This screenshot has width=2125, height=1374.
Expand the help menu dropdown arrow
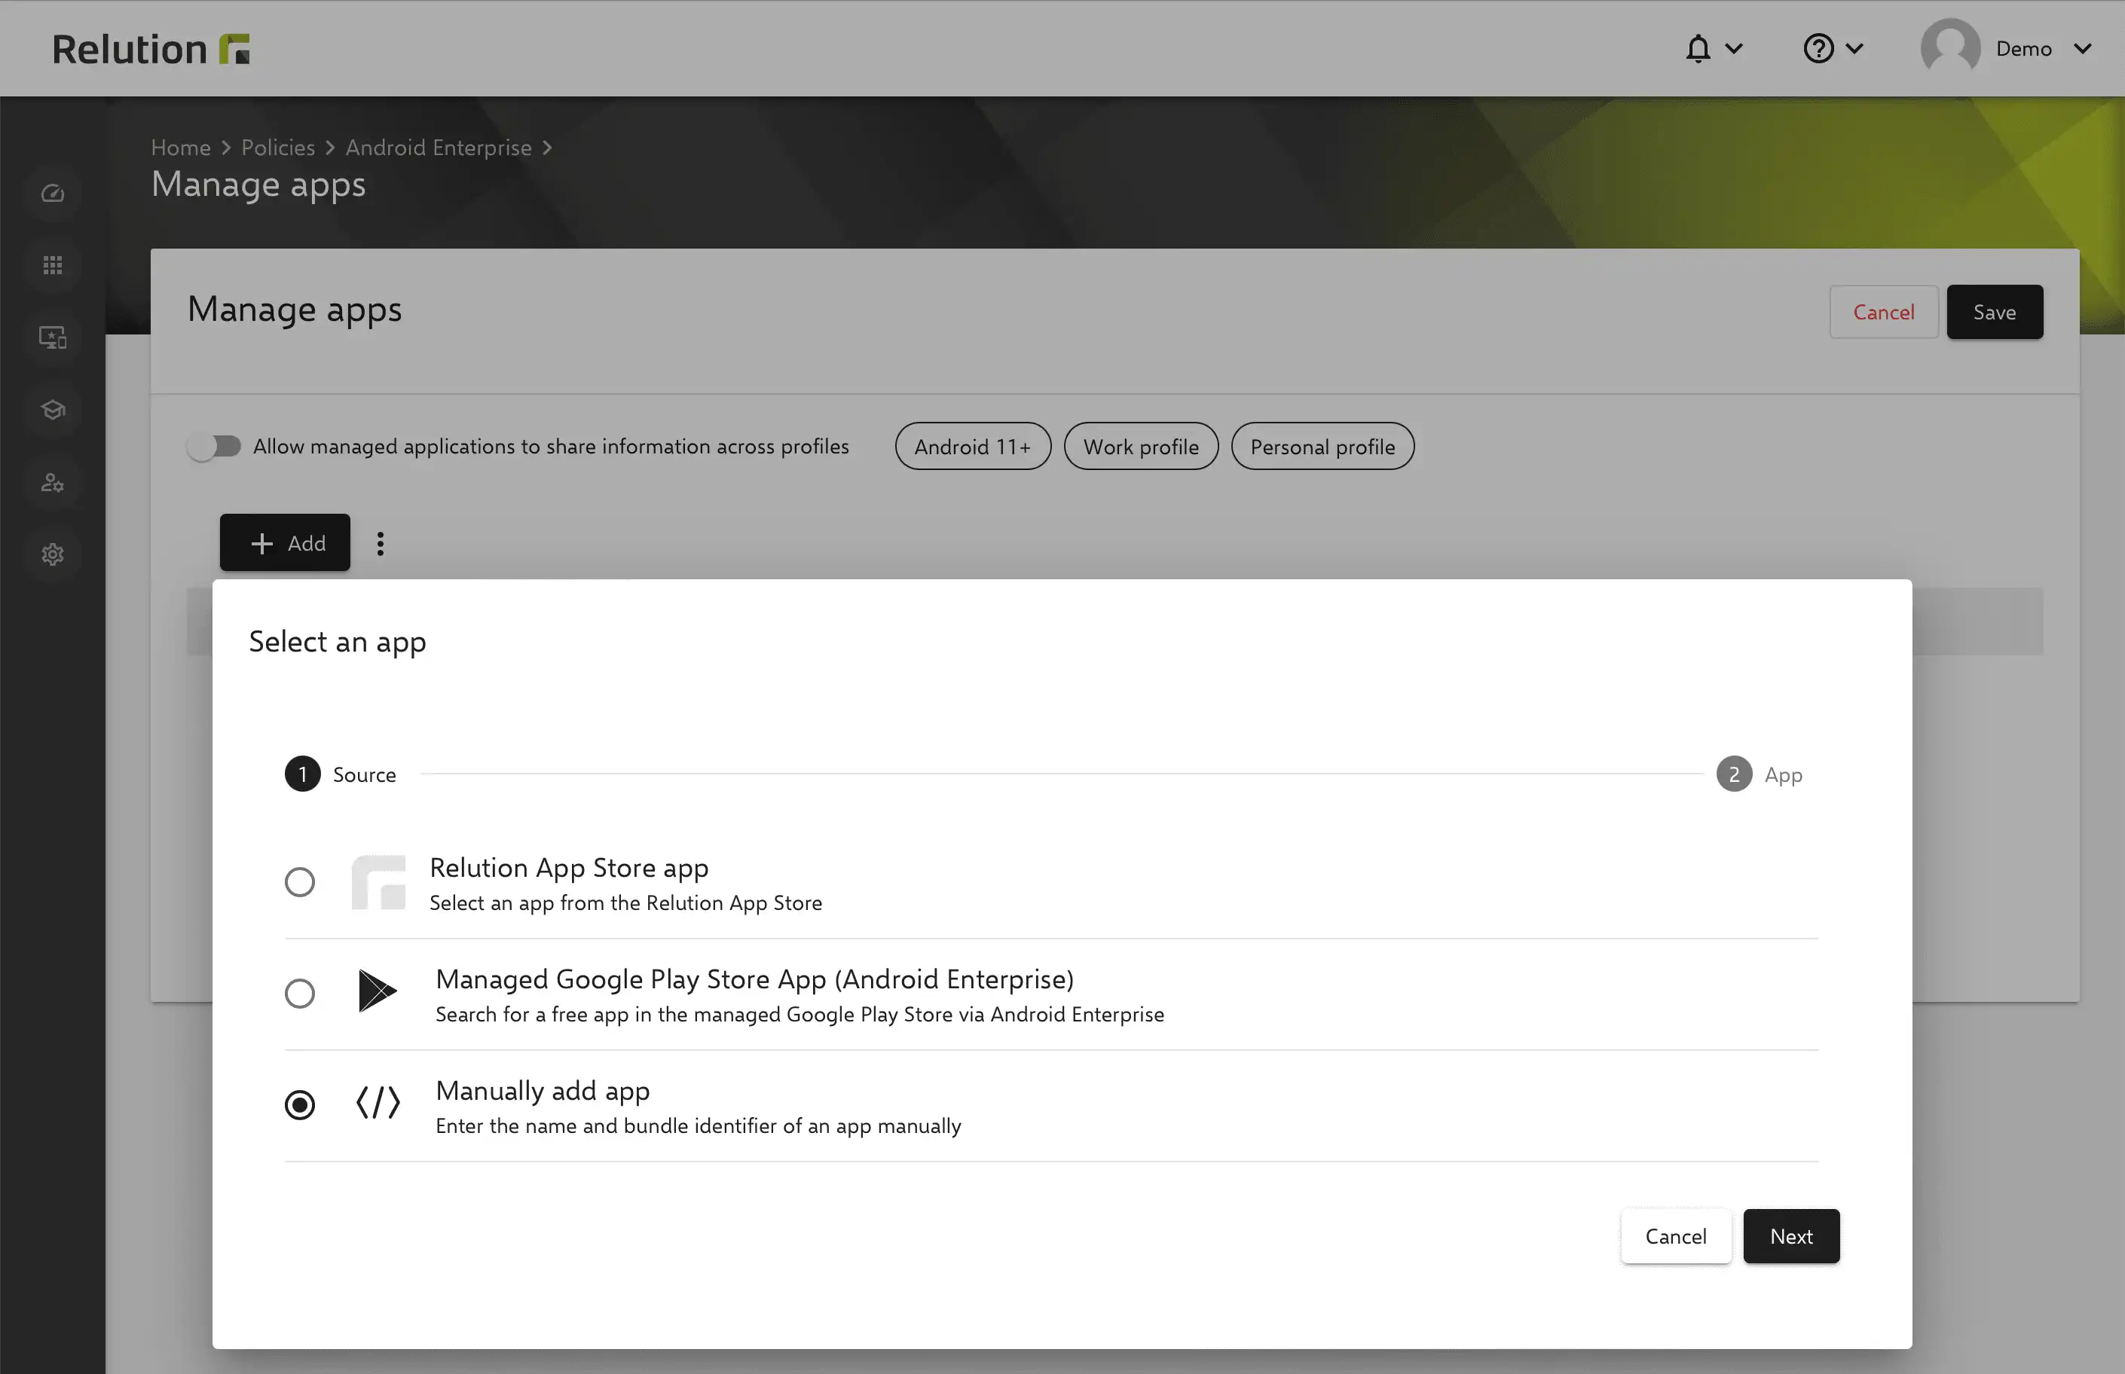(1854, 48)
